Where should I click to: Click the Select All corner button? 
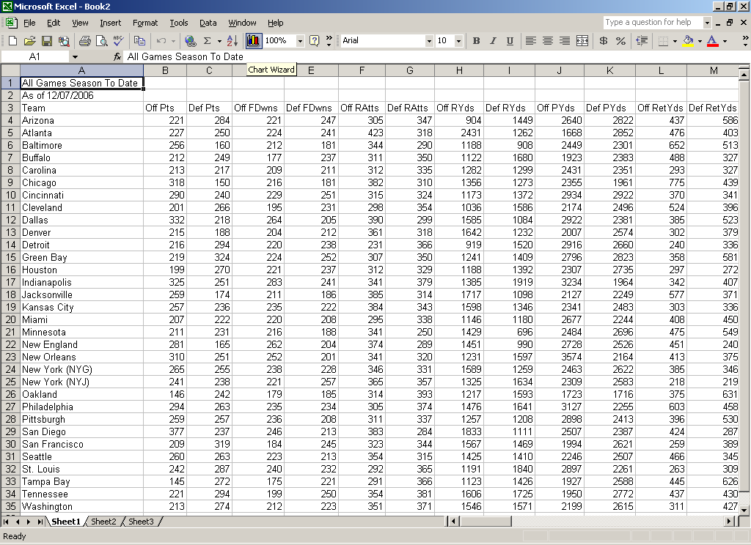coord(10,71)
